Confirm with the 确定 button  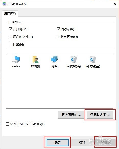tap(58, 142)
